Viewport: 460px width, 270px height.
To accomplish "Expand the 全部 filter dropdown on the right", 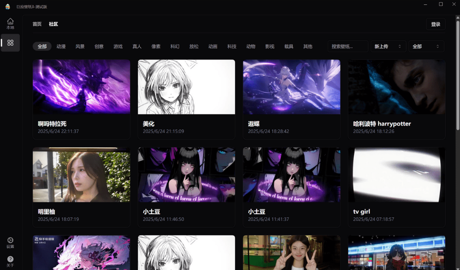I will point(425,46).
